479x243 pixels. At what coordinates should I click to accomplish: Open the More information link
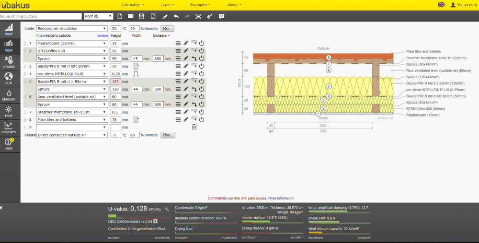281,198
